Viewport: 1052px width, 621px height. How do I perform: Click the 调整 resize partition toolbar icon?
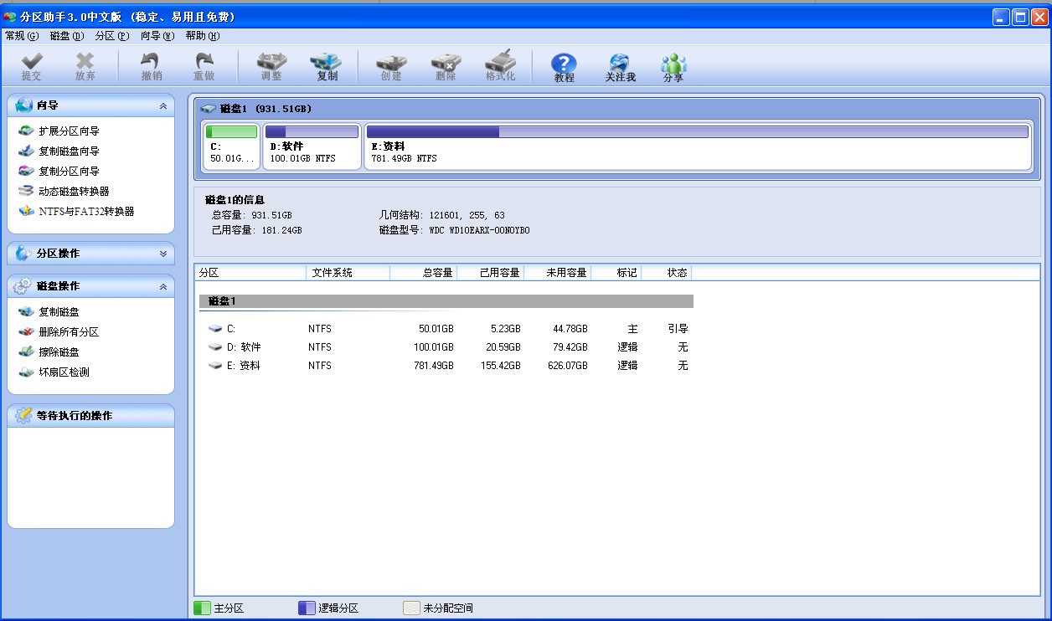[x=271, y=67]
